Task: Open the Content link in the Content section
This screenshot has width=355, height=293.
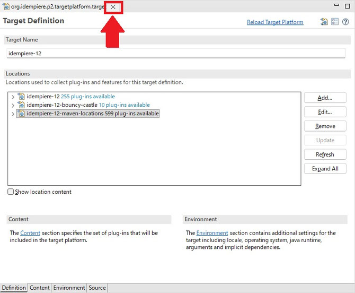Action: [x=30, y=233]
